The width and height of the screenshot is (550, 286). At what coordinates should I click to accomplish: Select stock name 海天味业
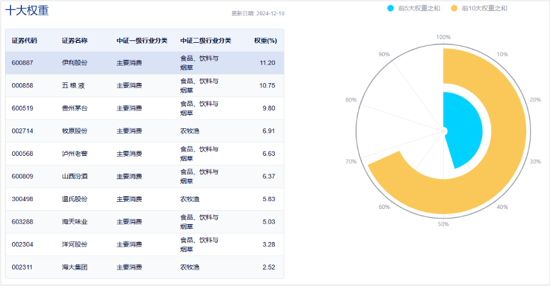point(75,222)
